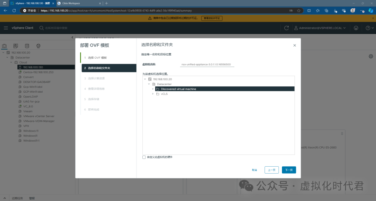Click the 取消 (Cancel) button
Image resolution: width=376 pixels, height=201 pixels.
point(254,170)
